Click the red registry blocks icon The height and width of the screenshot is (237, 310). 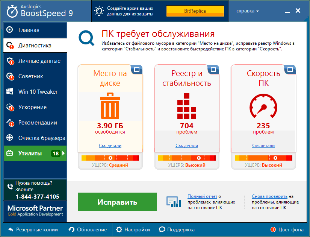coord(187,106)
